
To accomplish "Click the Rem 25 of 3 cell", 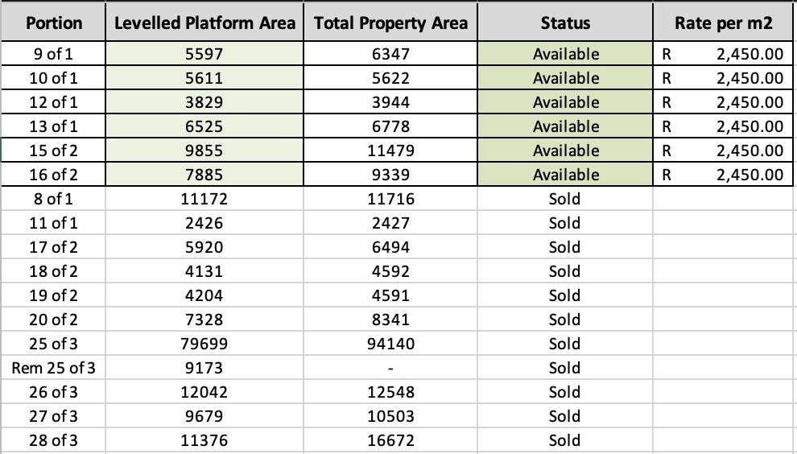I will coord(54,368).
